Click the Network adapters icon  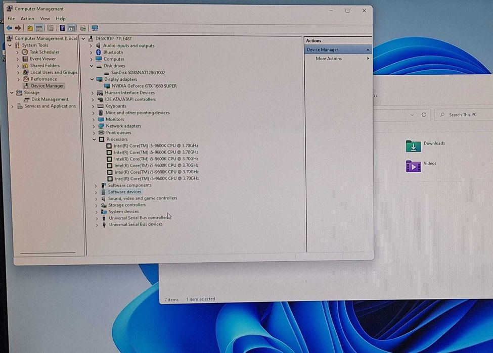point(101,126)
